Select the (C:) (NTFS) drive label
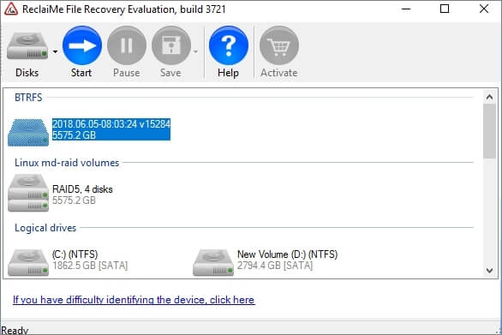 click(x=75, y=254)
